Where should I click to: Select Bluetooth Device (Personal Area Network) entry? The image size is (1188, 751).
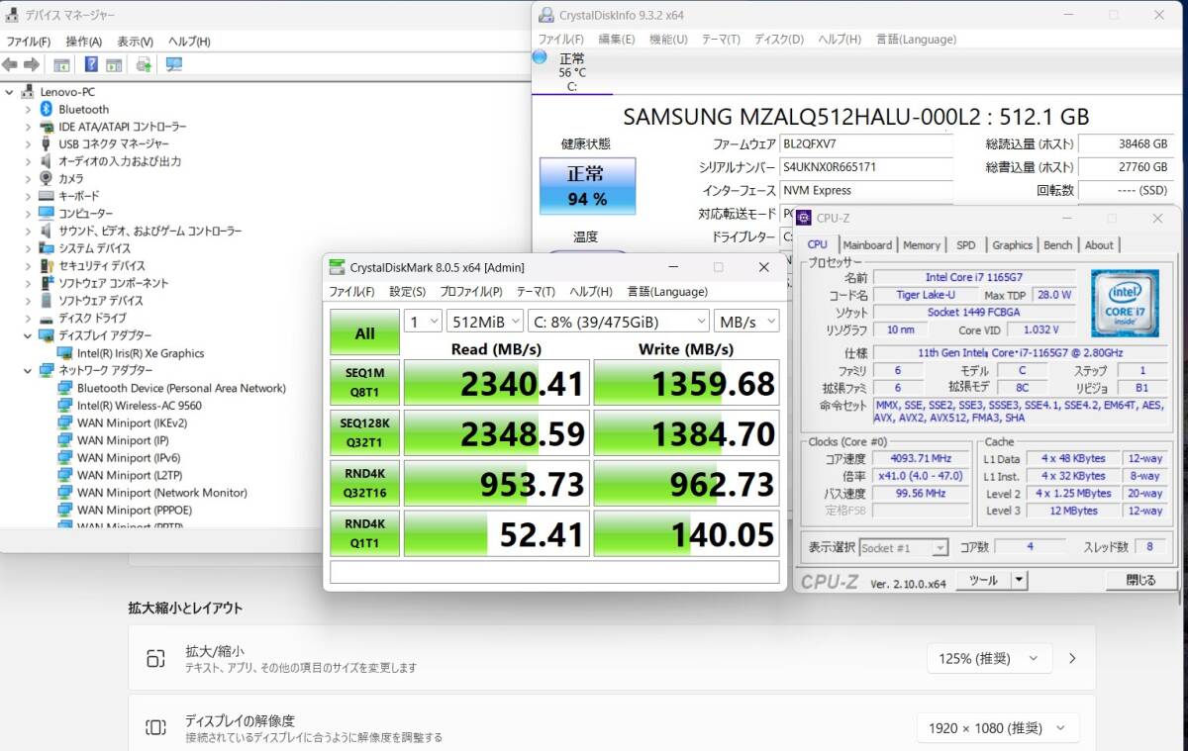pos(181,388)
